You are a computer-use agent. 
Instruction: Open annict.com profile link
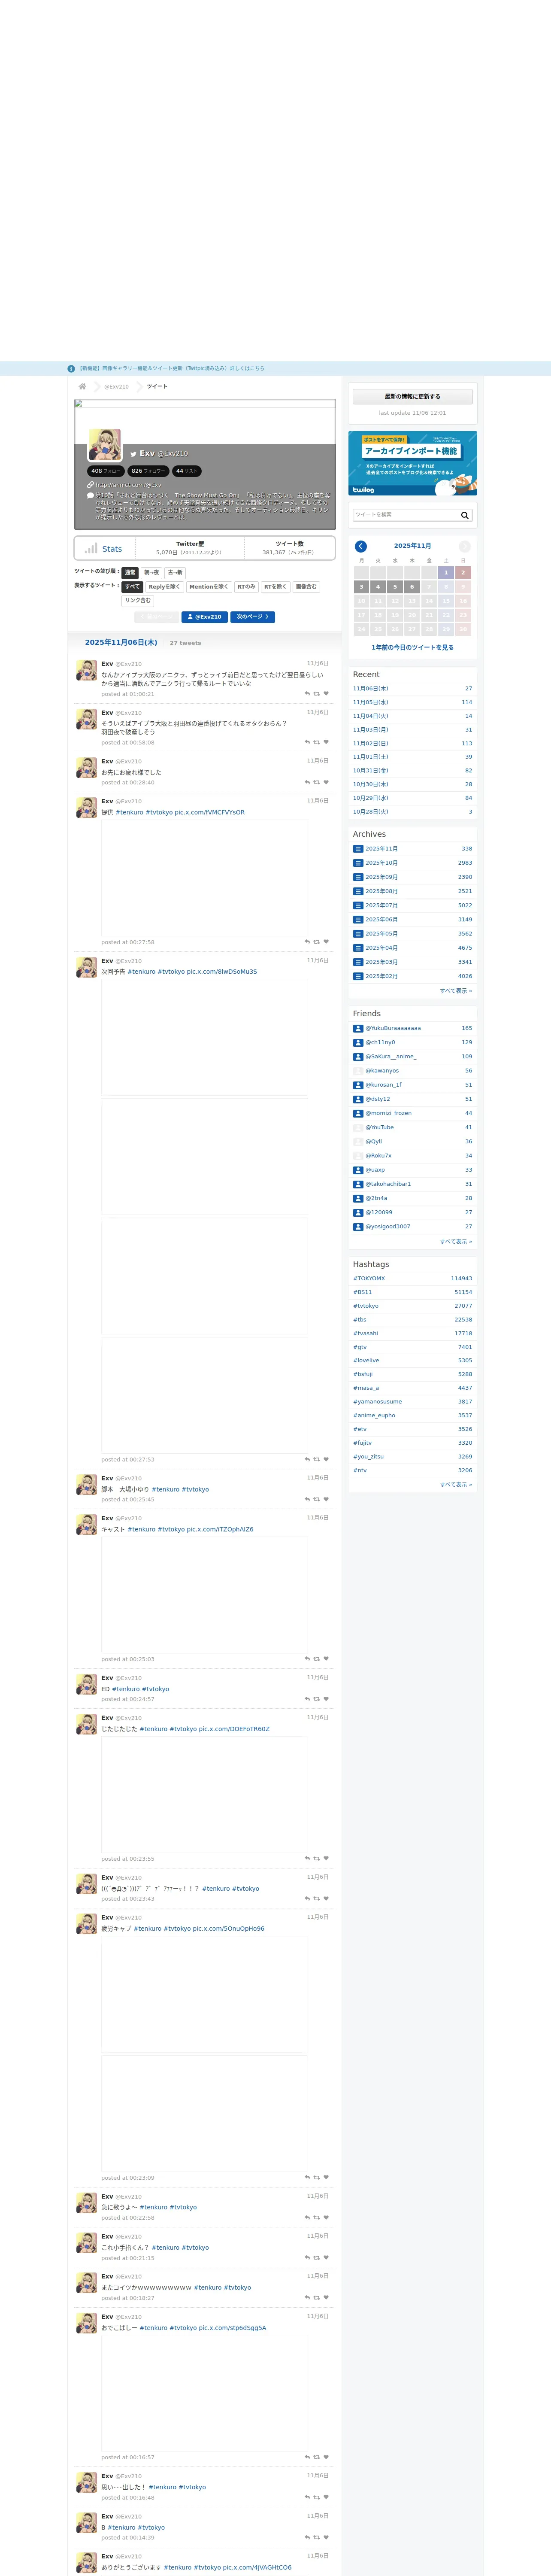coord(128,485)
